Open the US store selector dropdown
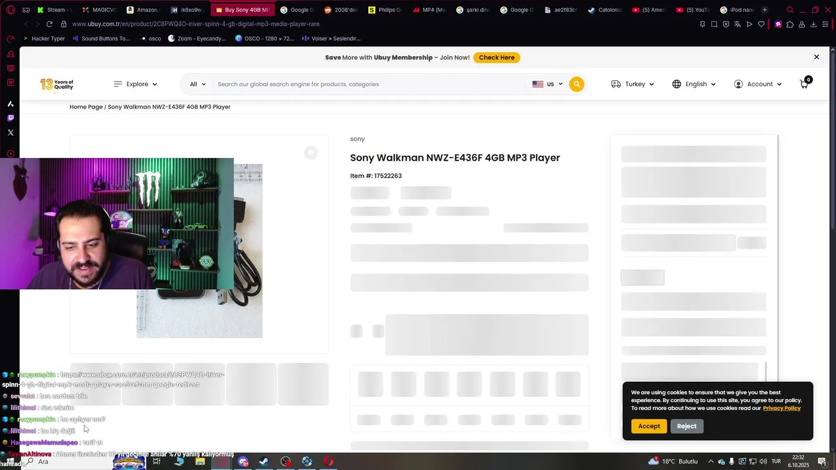The width and height of the screenshot is (836, 470). 547,84
